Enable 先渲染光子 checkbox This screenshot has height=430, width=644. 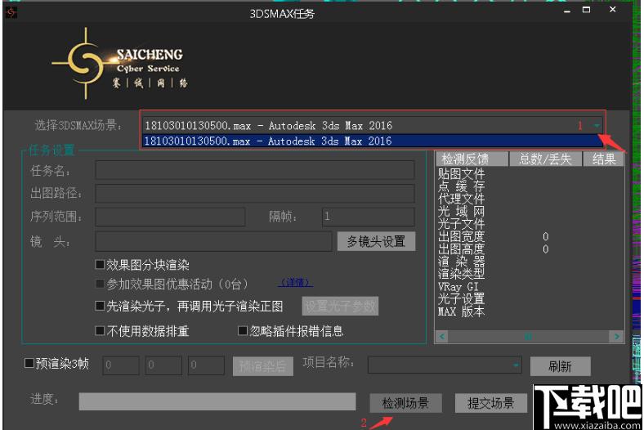tap(100, 306)
